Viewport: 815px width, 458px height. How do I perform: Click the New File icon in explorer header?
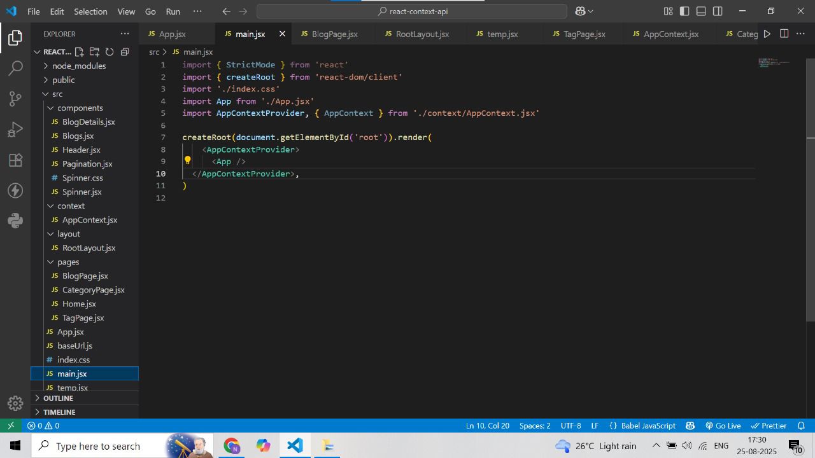(x=79, y=52)
